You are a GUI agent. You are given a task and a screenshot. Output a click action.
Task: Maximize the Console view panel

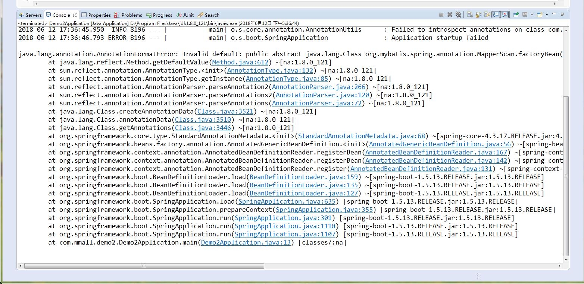pyautogui.click(x=562, y=14)
